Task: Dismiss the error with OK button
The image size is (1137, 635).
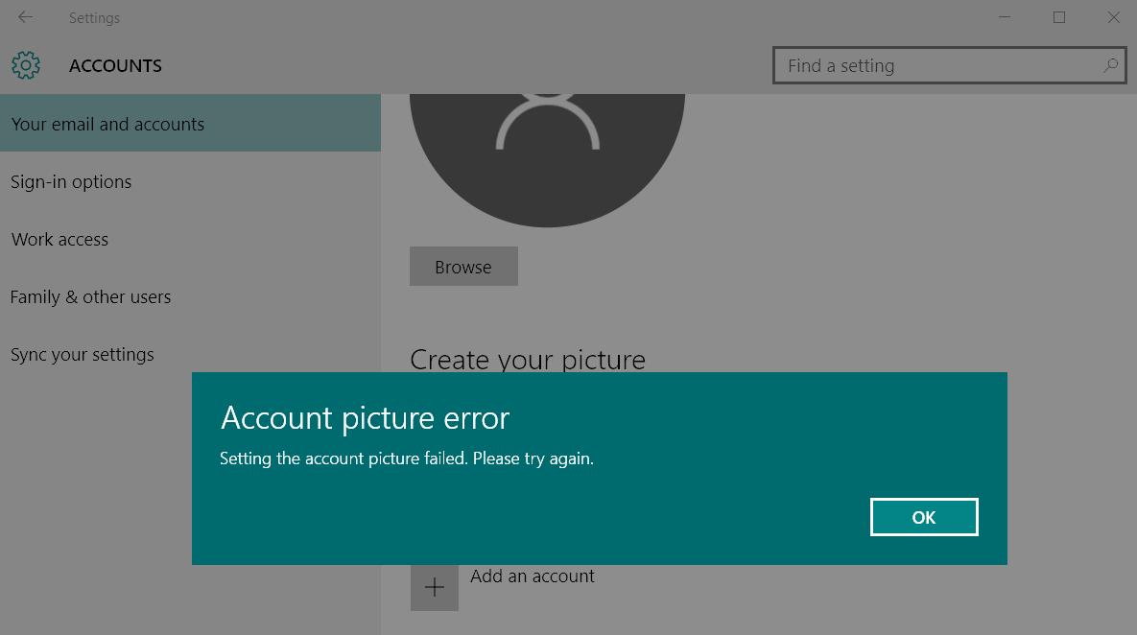Action: point(924,517)
